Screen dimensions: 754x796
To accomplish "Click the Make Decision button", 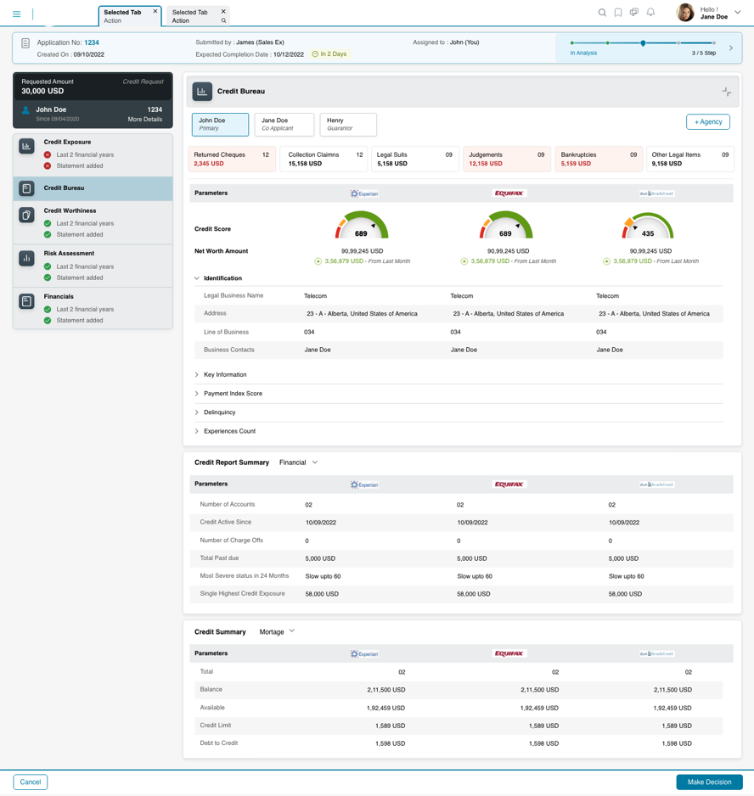I will pos(709,782).
